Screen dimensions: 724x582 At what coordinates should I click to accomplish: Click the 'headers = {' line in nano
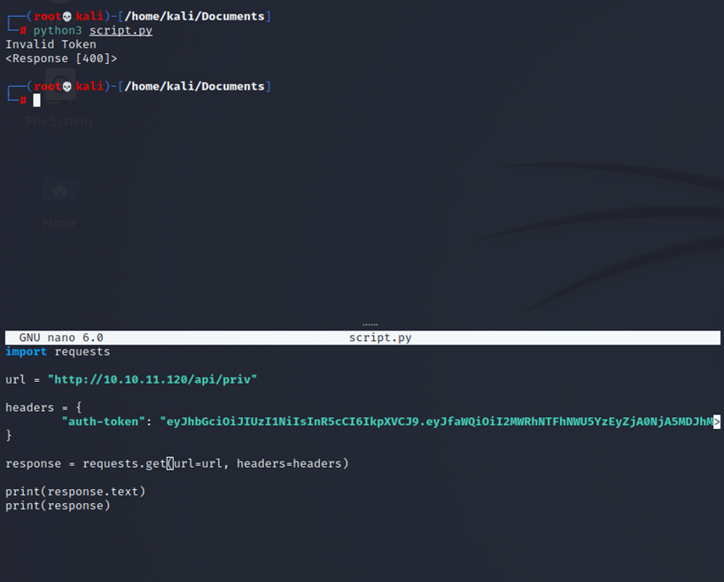pyautogui.click(x=43, y=407)
